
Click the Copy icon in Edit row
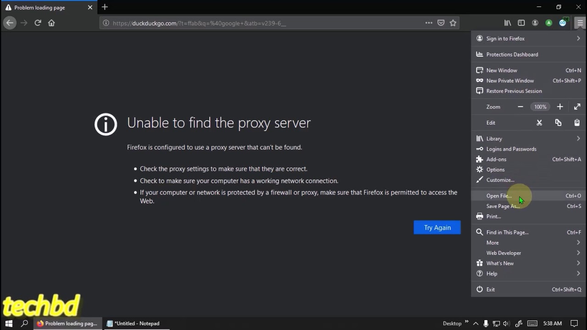click(558, 123)
